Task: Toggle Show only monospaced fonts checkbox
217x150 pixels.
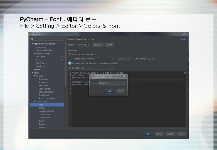Action: 70,54
